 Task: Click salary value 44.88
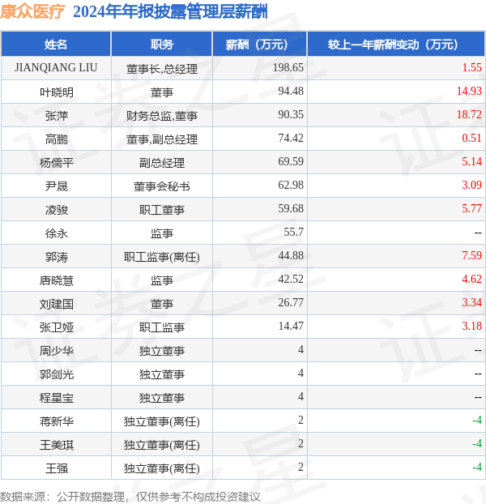(x=291, y=255)
